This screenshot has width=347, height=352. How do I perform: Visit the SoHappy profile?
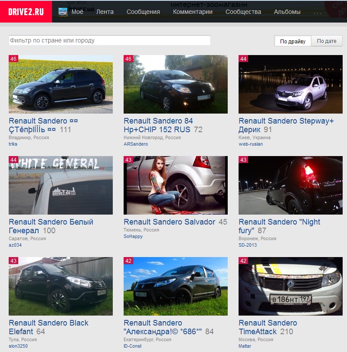coord(133,236)
